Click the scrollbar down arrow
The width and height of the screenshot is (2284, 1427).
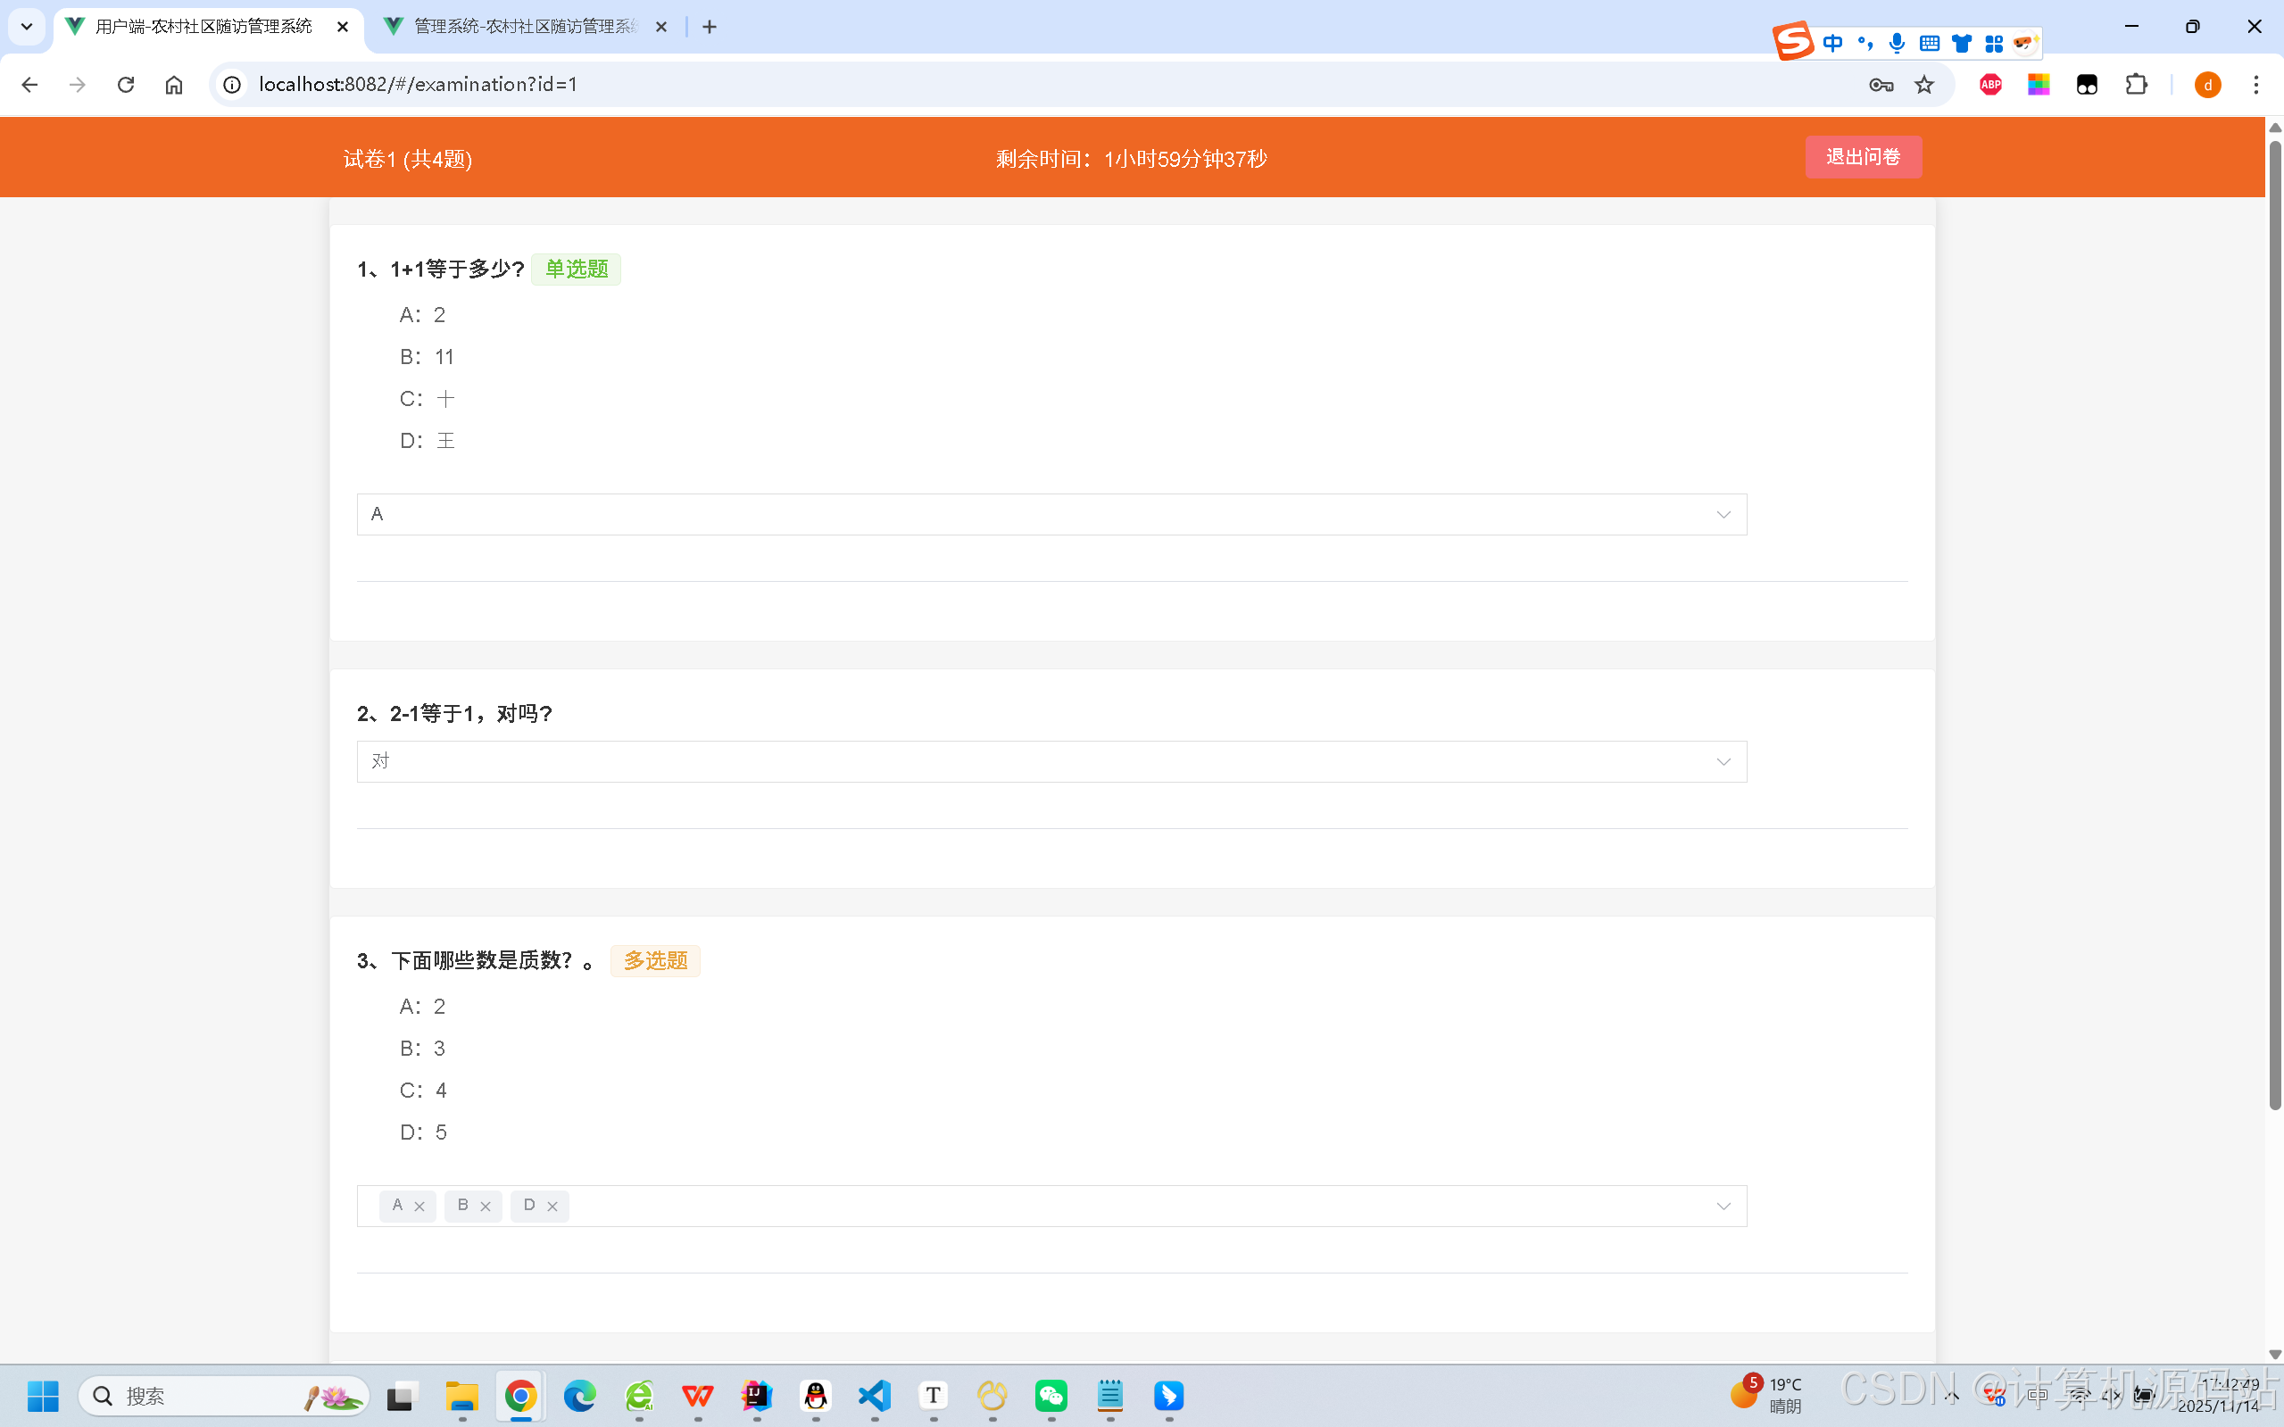2275,1355
